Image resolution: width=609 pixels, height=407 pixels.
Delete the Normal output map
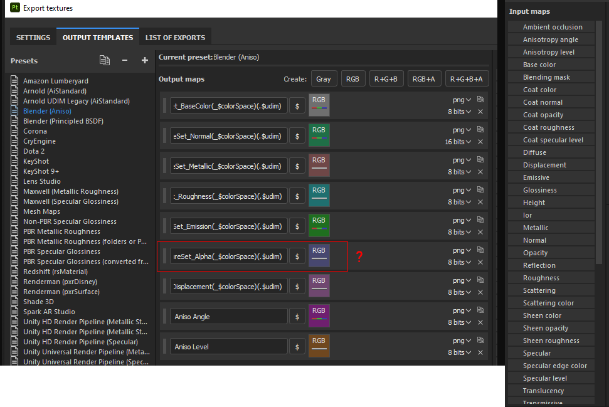480,142
